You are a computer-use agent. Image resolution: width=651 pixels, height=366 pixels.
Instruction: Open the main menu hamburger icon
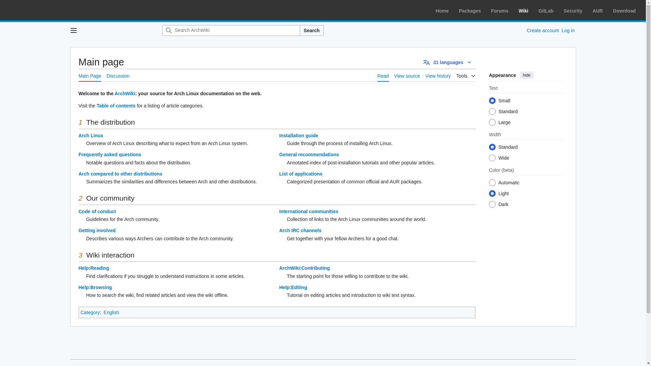click(73, 30)
